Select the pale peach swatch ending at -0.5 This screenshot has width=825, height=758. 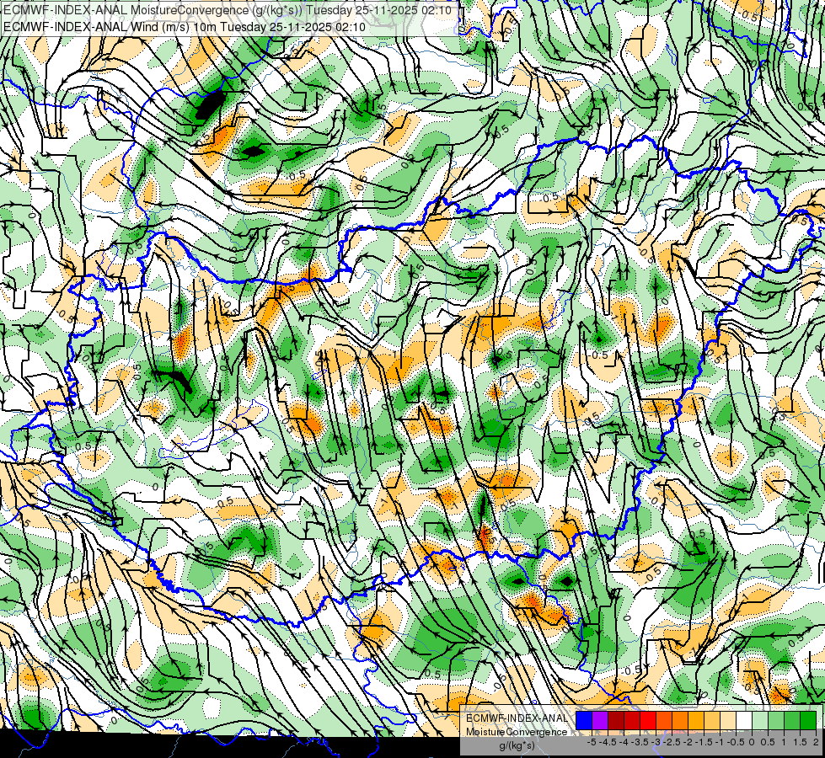728,721
